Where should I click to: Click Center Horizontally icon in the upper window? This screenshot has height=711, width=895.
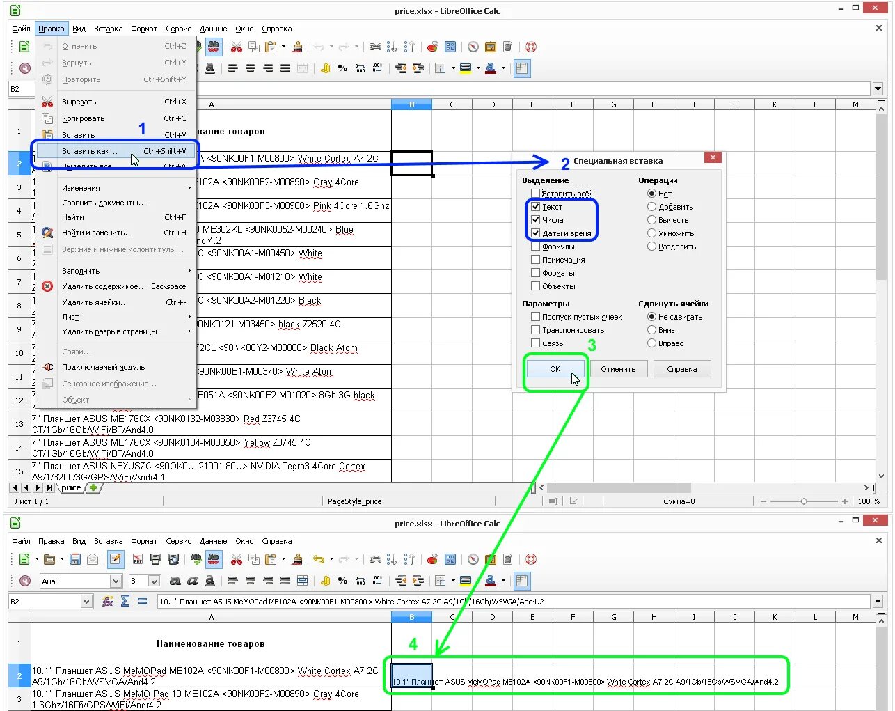point(251,68)
